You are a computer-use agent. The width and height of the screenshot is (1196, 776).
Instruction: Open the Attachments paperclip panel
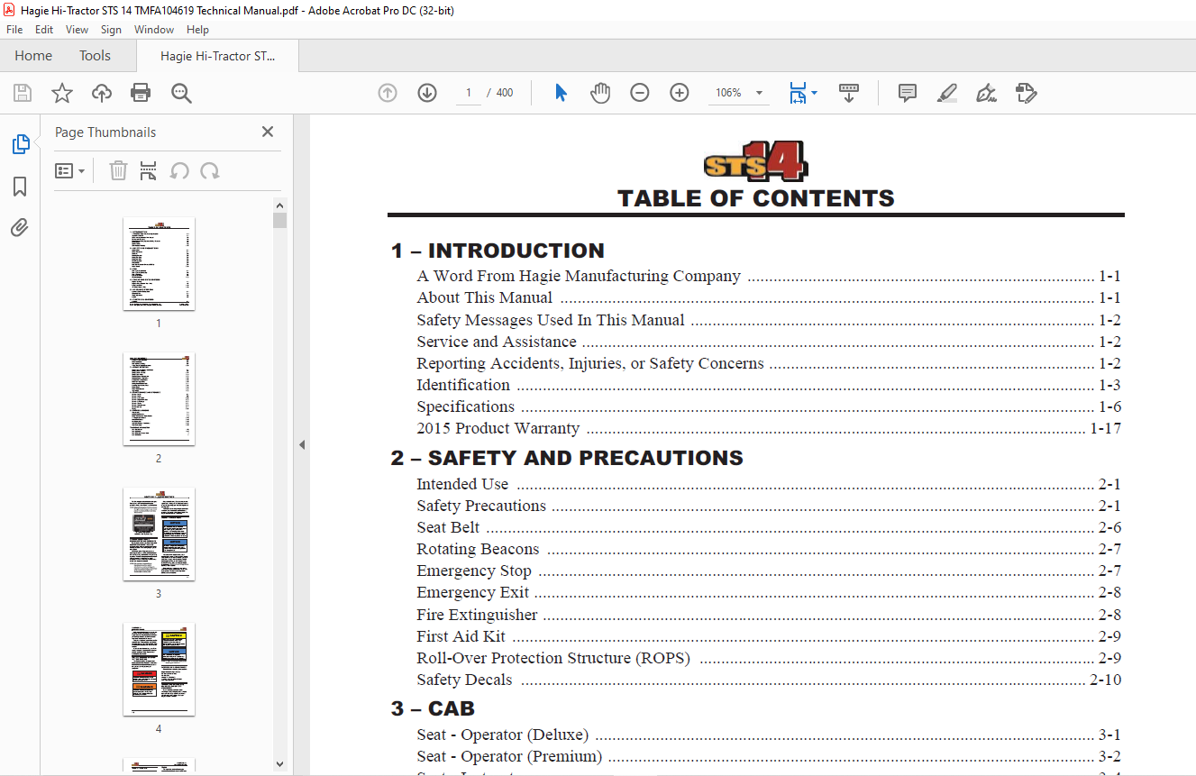(20, 227)
